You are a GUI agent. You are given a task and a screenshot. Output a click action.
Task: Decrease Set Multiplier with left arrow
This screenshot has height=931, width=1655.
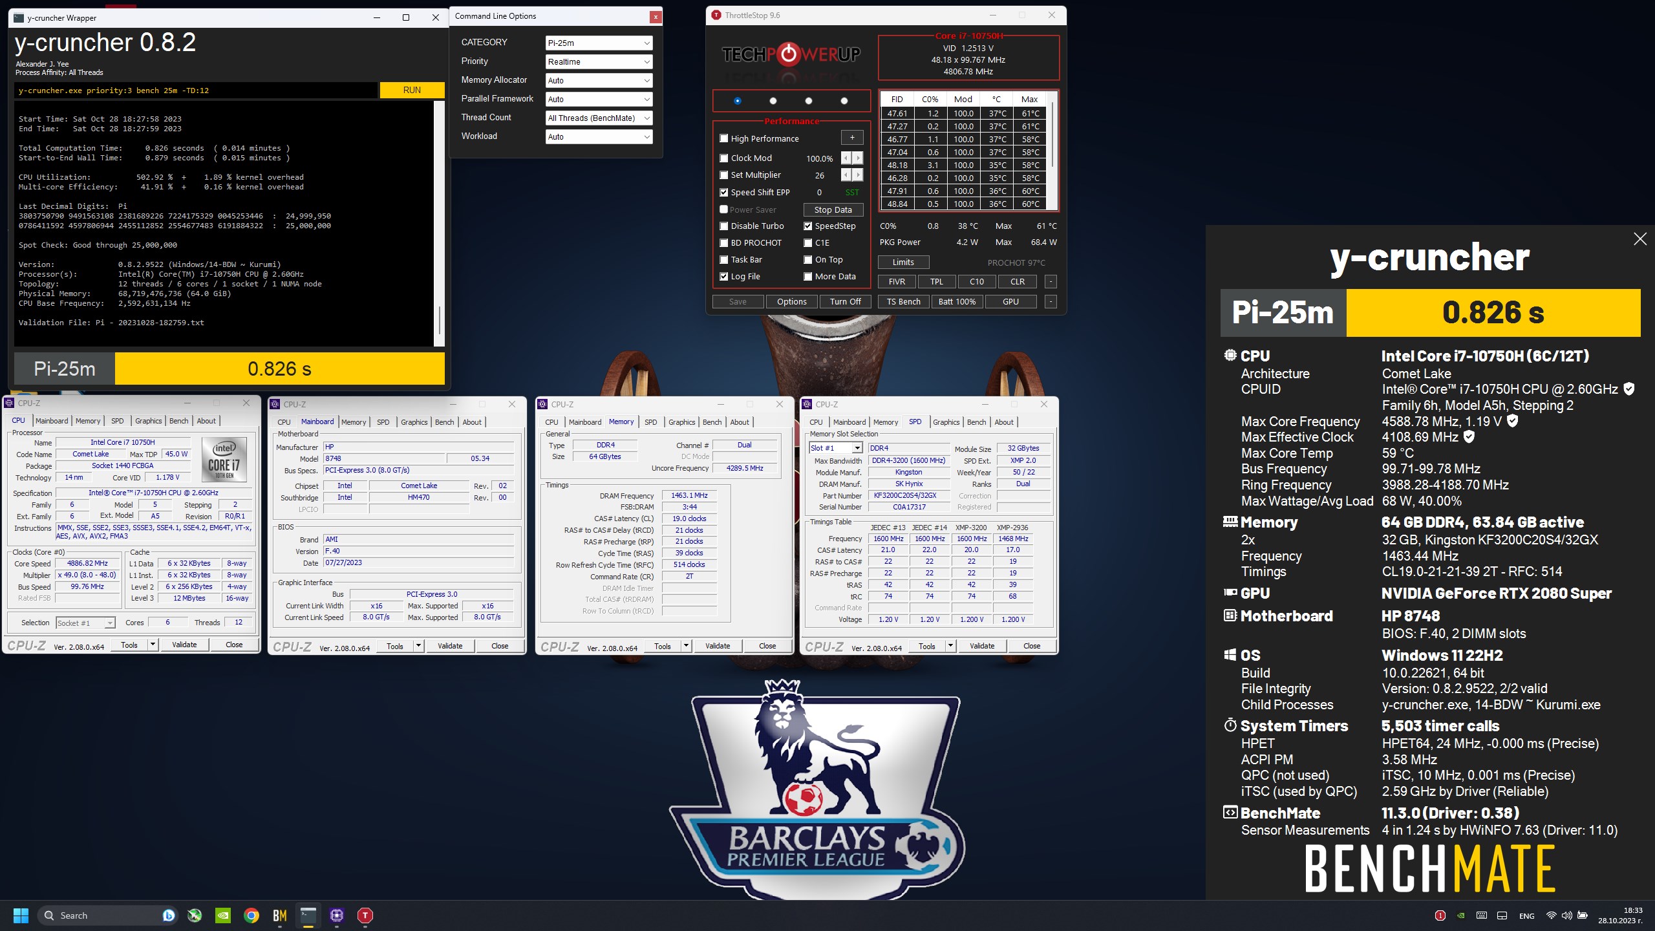(846, 175)
